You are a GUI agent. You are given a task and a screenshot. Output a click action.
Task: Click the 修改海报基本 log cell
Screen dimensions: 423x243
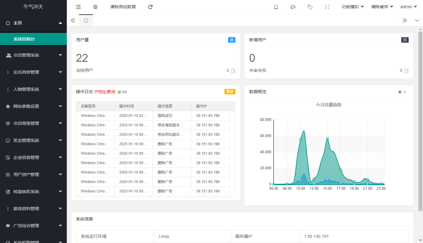(x=172, y=125)
